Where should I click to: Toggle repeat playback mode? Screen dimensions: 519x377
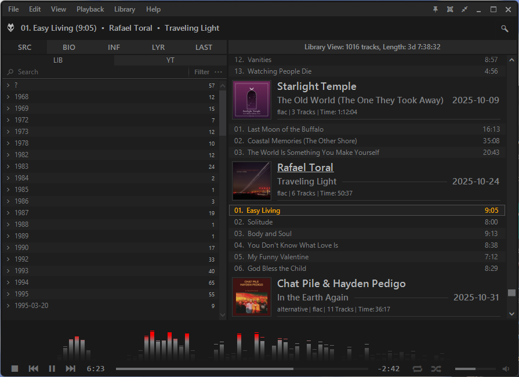(418, 369)
